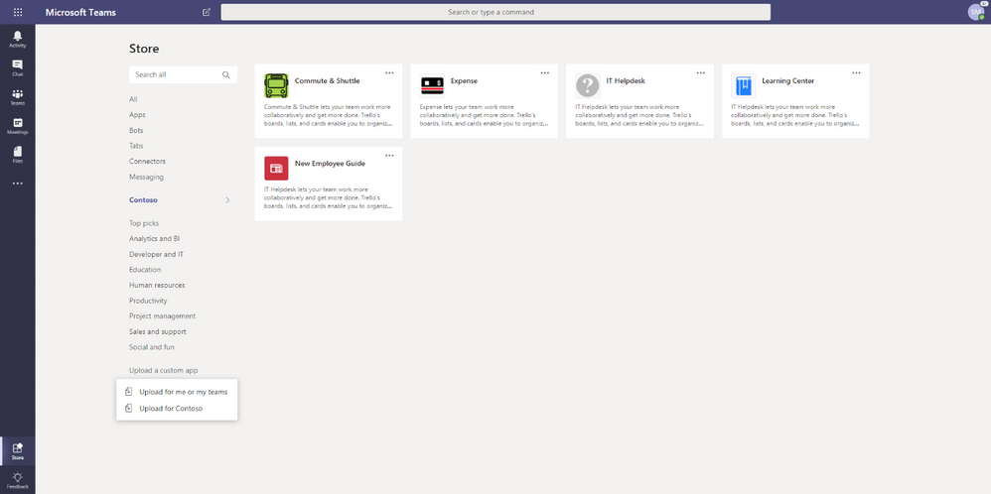Click the New Employee Guide red icon

[276, 168]
